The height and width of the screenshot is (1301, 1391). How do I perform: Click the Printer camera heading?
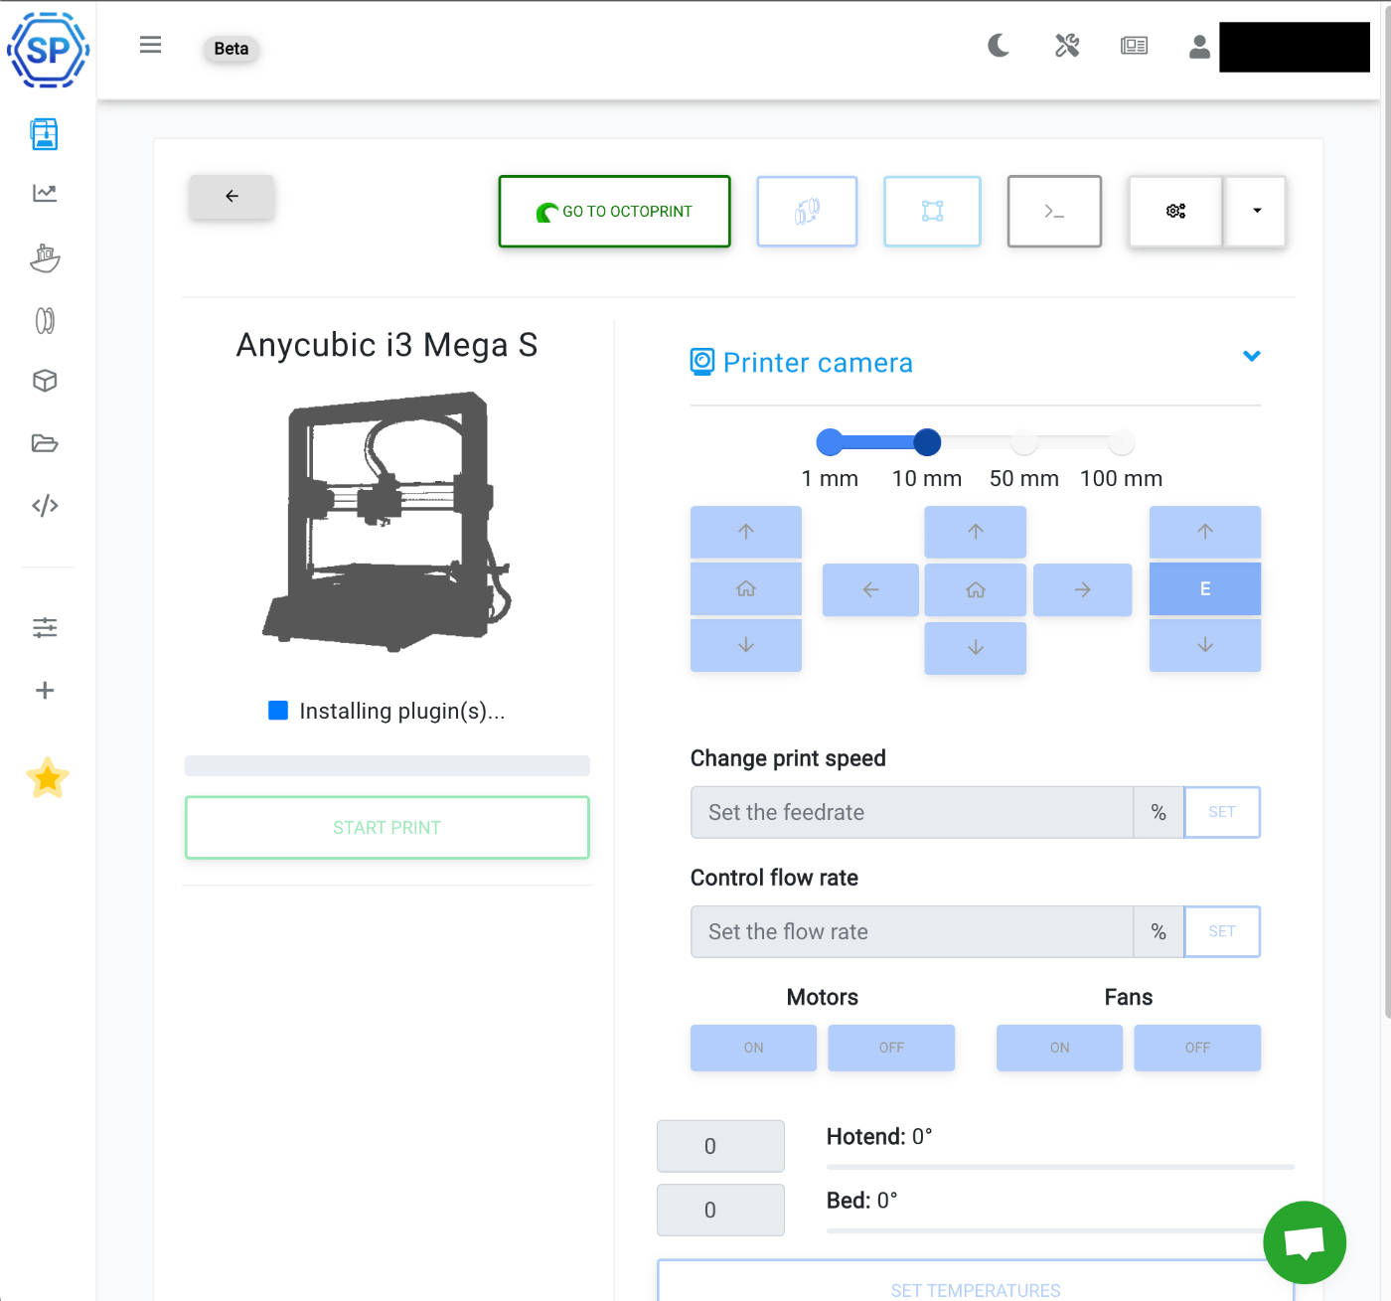click(818, 363)
